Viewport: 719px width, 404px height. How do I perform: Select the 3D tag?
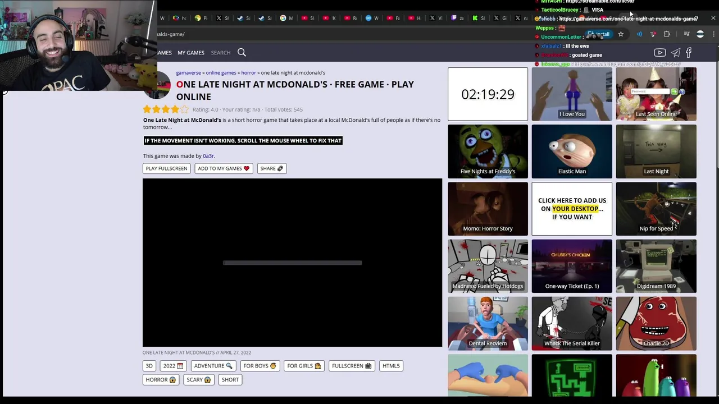pos(149,366)
